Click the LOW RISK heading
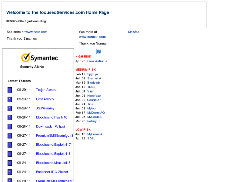The height and width of the screenshot is (182, 243). (x=83, y=130)
